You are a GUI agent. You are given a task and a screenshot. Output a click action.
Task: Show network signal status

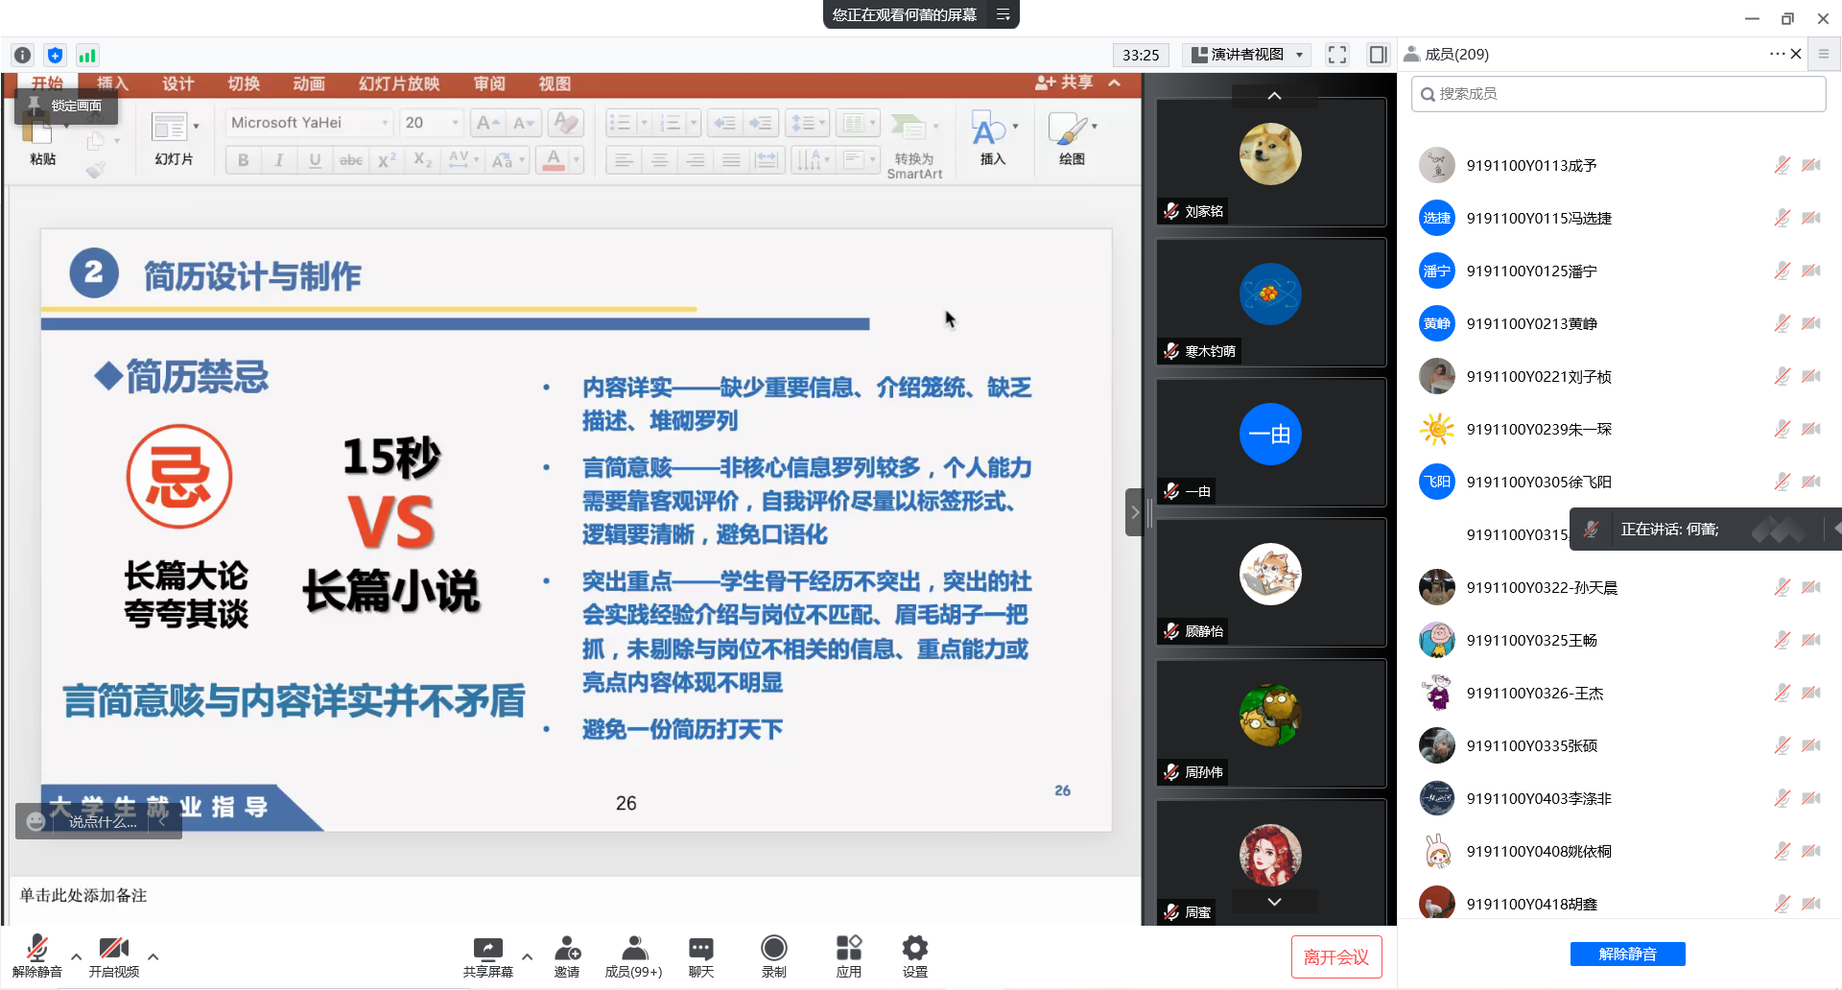point(87,56)
